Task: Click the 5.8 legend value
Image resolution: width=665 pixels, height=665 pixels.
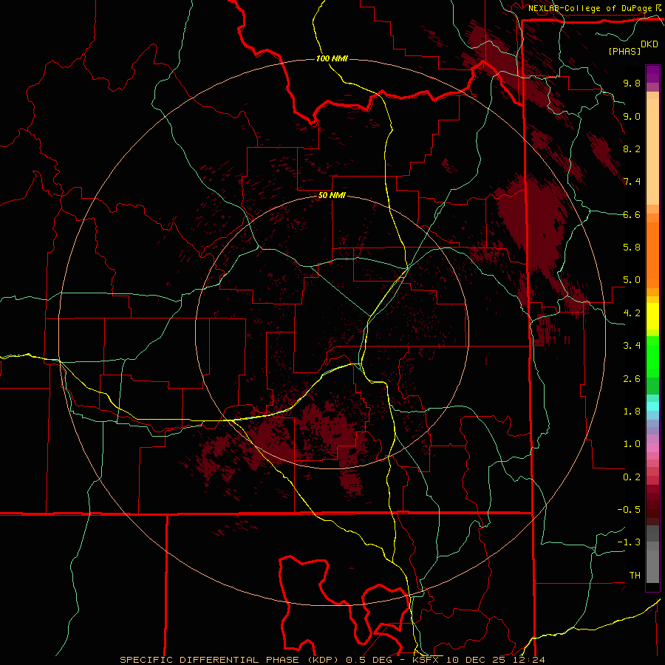Action: click(632, 248)
